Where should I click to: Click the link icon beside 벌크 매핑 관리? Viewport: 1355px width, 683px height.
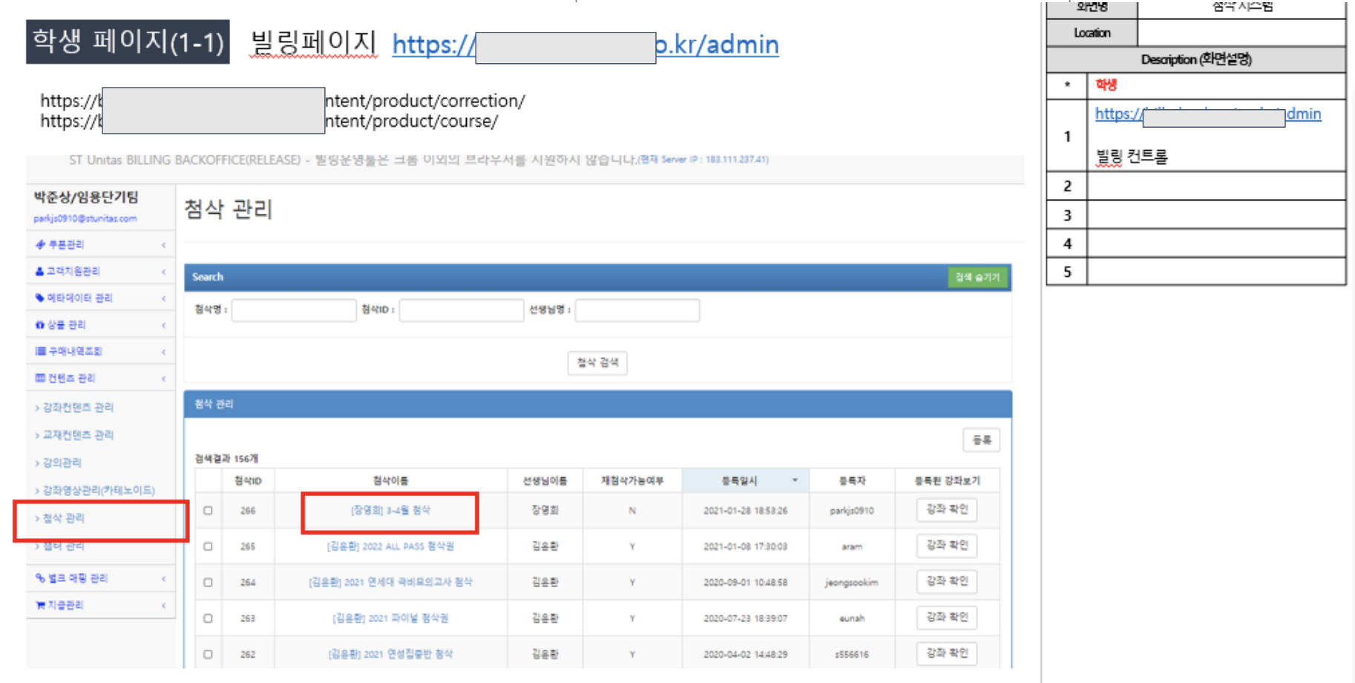pos(40,578)
